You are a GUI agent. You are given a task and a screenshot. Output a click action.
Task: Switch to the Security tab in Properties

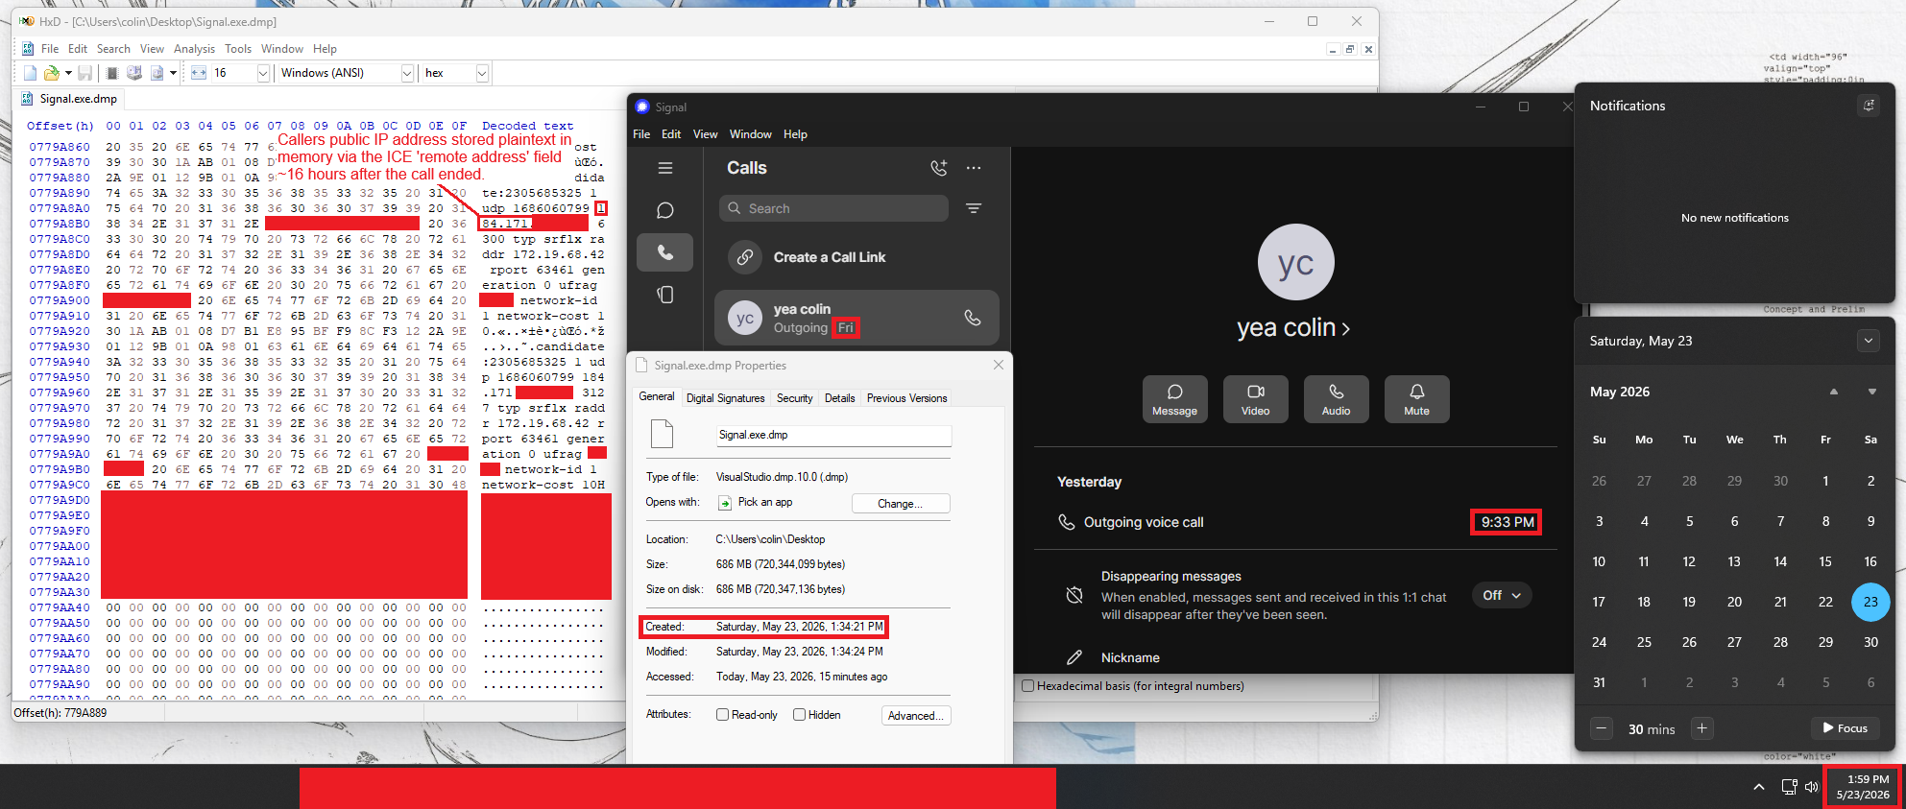[794, 398]
